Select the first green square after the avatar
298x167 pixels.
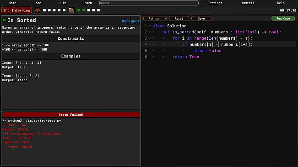tap(78, 10)
